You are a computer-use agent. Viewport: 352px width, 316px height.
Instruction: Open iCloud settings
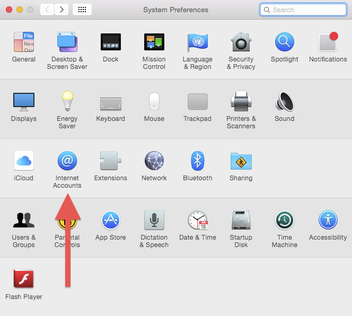pyautogui.click(x=24, y=161)
